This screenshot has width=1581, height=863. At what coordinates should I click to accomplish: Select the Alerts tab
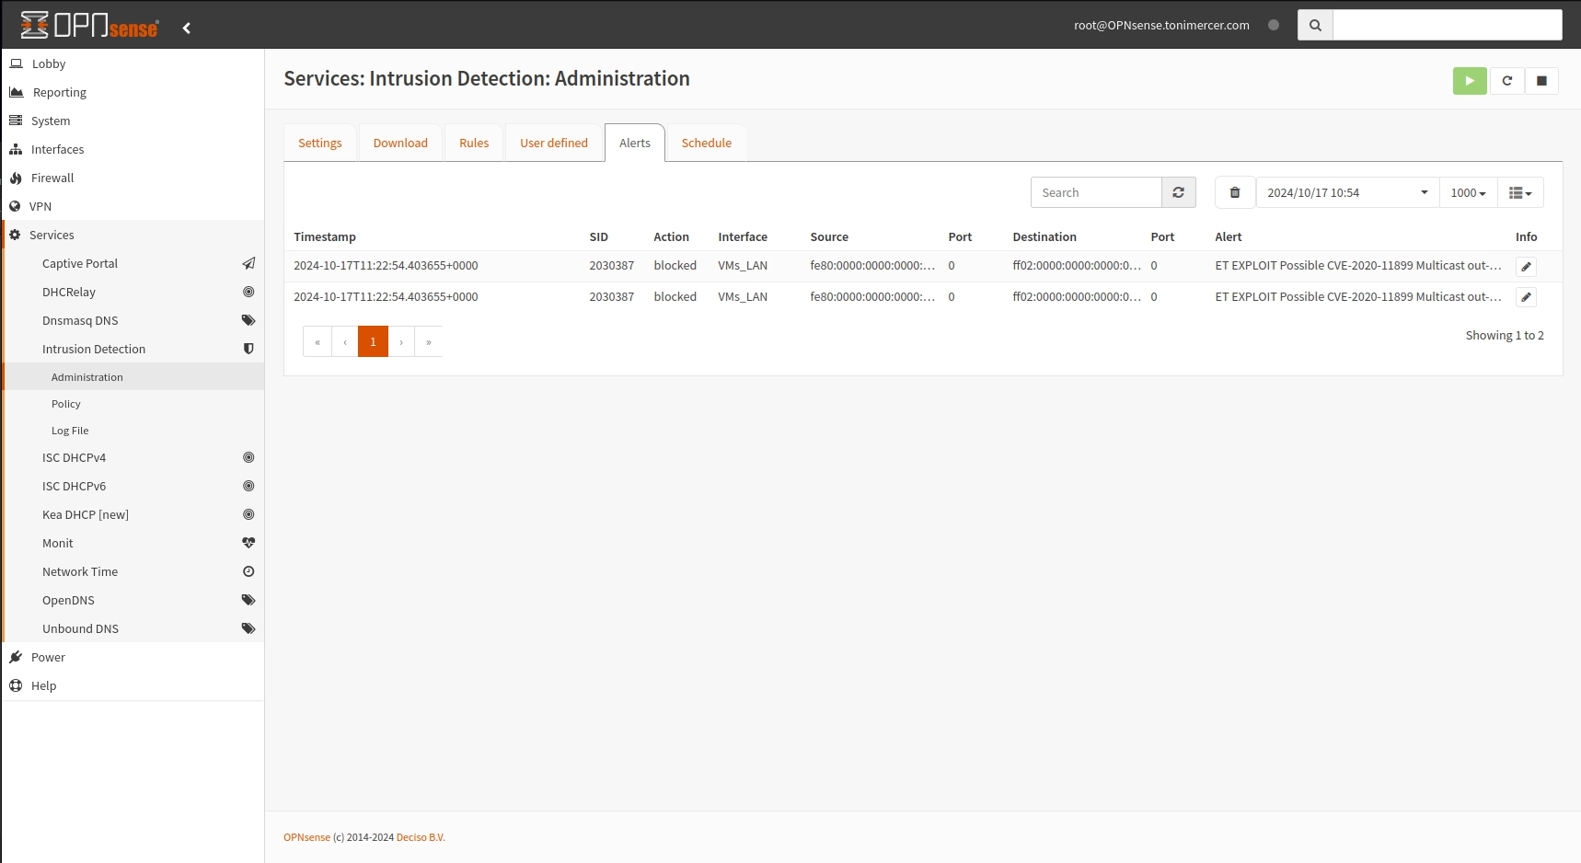(635, 143)
